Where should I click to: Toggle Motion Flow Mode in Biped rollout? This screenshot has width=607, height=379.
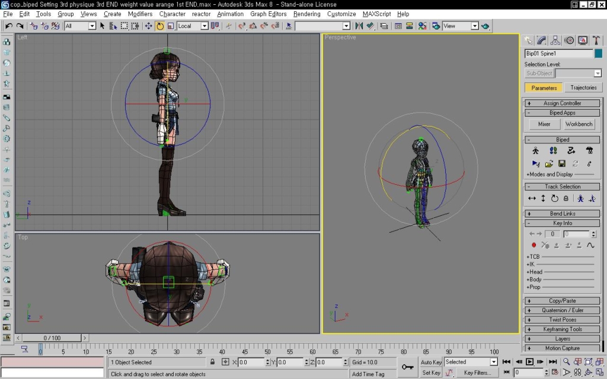tap(571, 150)
